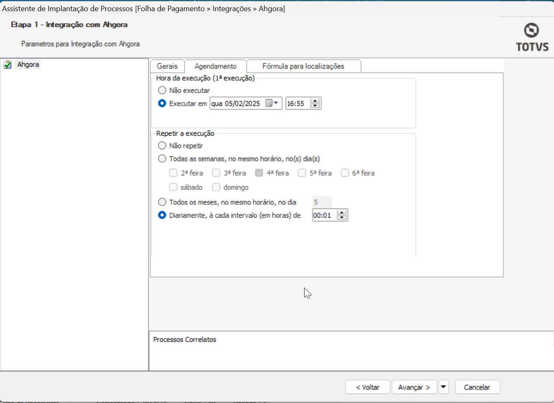Click the < Voltar button
The width and height of the screenshot is (554, 403).
(368, 387)
